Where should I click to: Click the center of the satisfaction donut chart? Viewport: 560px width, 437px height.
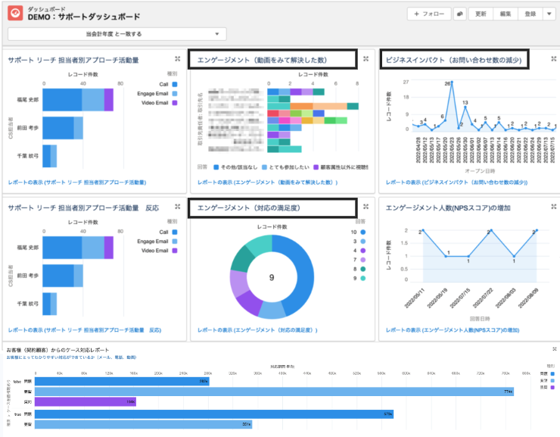271,277
